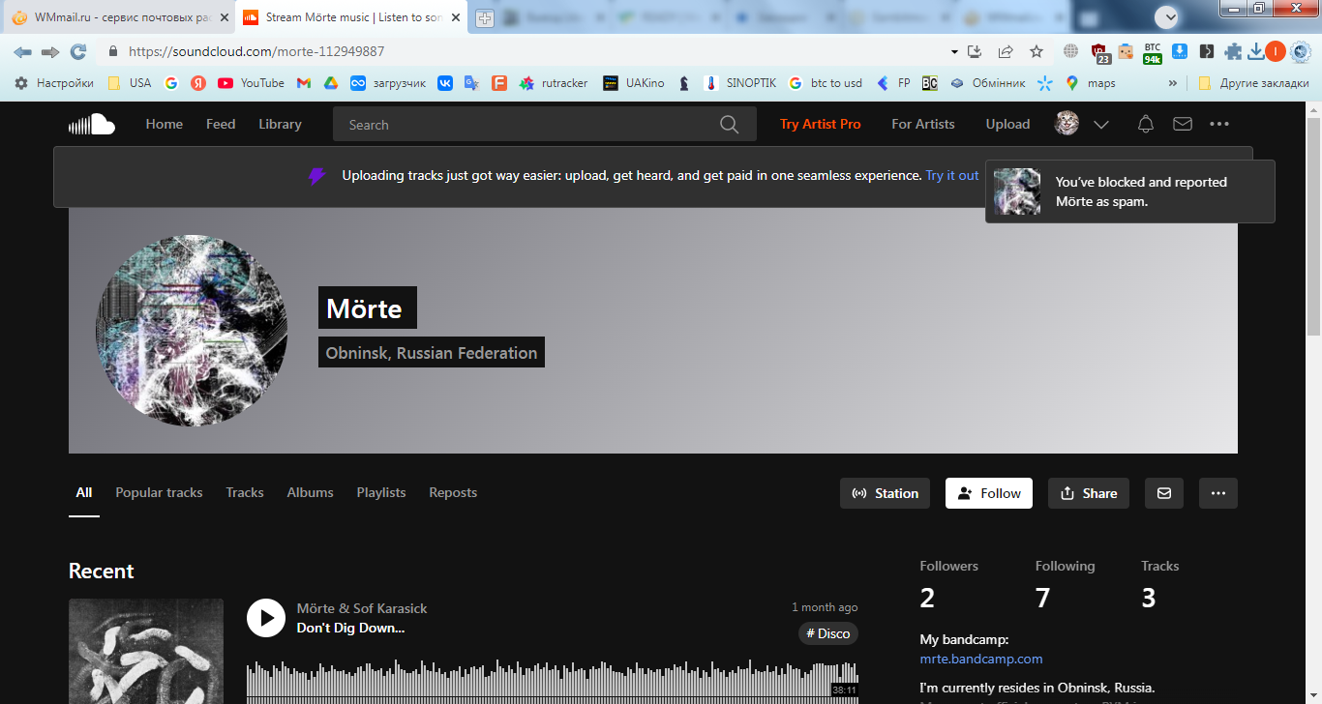Seek within the Don't Dig Down waveform
1322x704 pixels.
pos(552,683)
